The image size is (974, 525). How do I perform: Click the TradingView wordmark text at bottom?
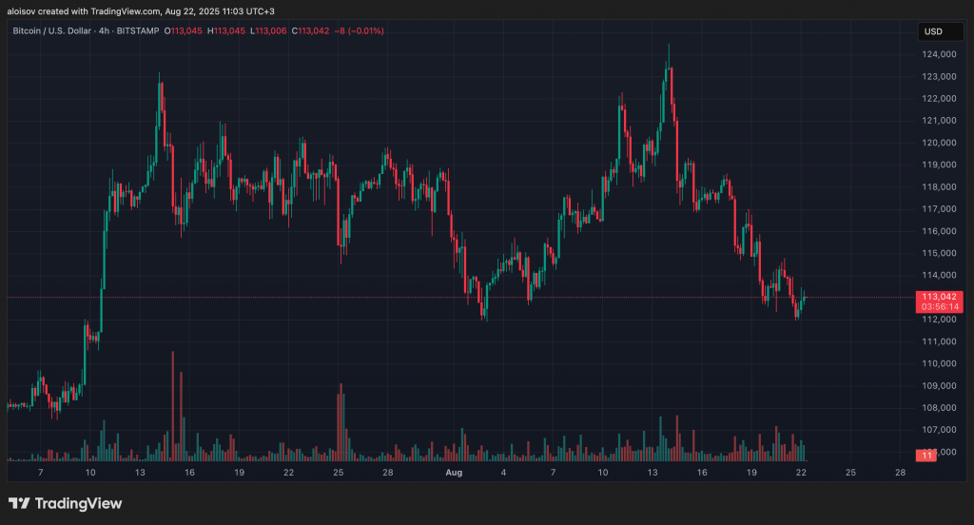[79, 503]
